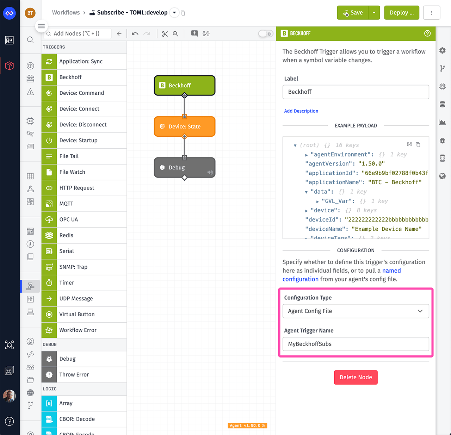Copy the example payload using the copy icon
The image size is (451, 435).
click(418, 145)
